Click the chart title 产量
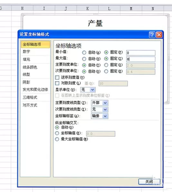This screenshot has width=172, height=192. click(x=95, y=23)
